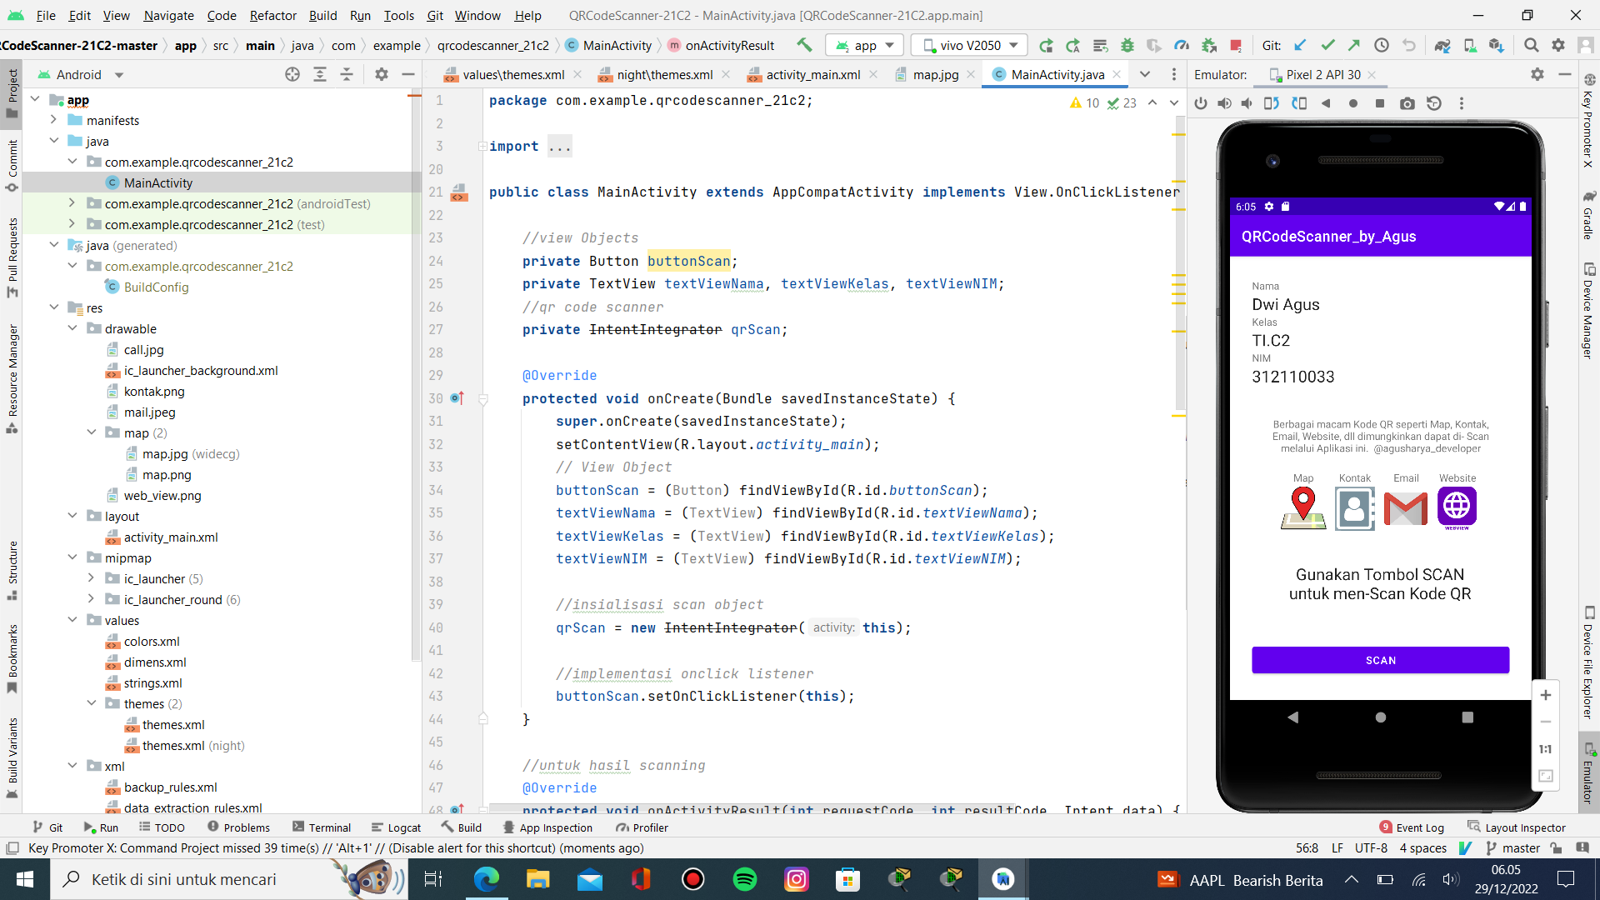This screenshot has width=1600, height=900.
Task: Close the MainActivity.java tab
Action: click(x=1117, y=74)
